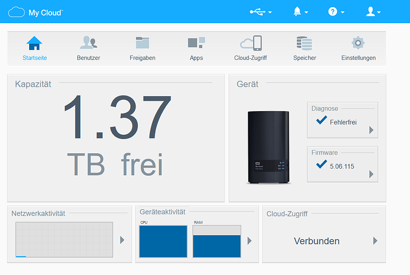Viewport: 410px width, 275px height.
Task: Click the CPU usage bar
Action: 163,241
